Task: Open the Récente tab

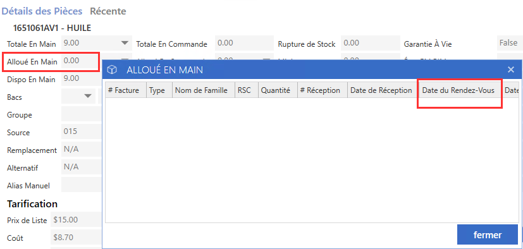Action: (108, 11)
